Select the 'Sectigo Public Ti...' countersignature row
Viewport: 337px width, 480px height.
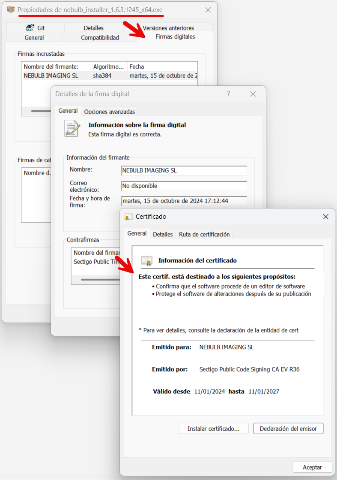tap(96, 262)
